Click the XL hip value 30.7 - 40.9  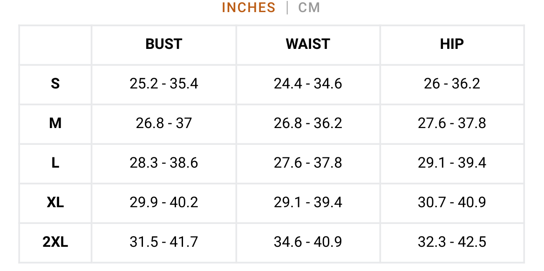[x=452, y=203]
